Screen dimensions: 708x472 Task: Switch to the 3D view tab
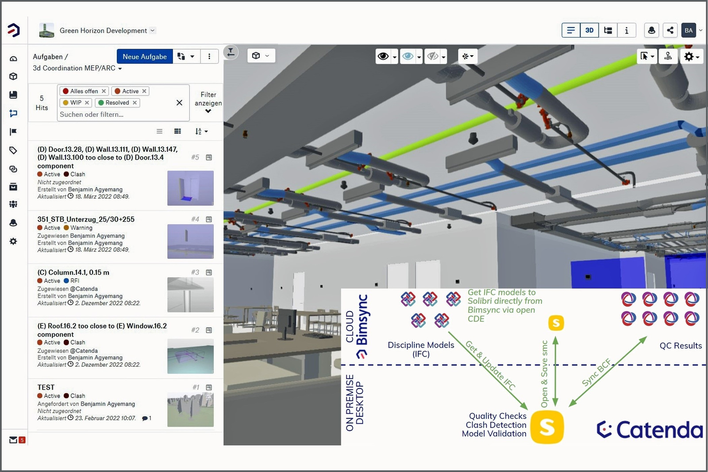coord(589,30)
